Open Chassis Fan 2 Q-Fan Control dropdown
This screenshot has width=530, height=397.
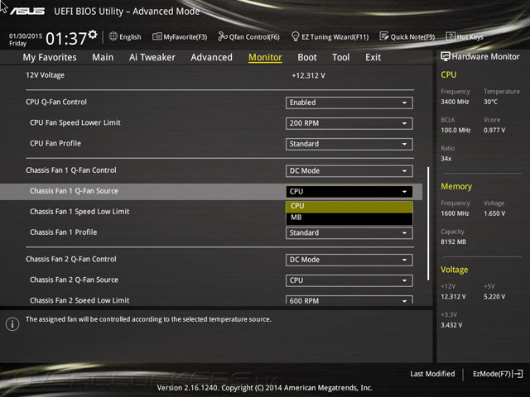pyautogui.click(x=349, y=260)
